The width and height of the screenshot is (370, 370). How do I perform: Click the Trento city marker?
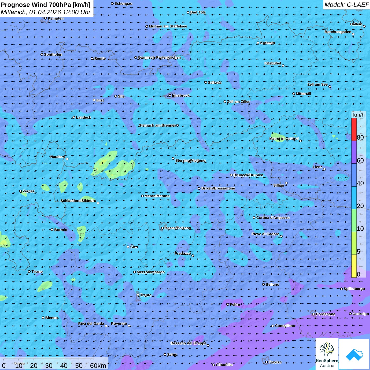coord(138,295)
